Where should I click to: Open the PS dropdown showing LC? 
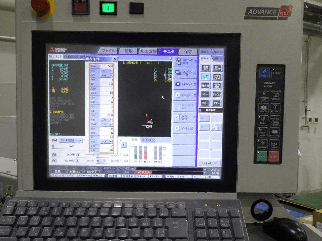[x=107, y=71]
